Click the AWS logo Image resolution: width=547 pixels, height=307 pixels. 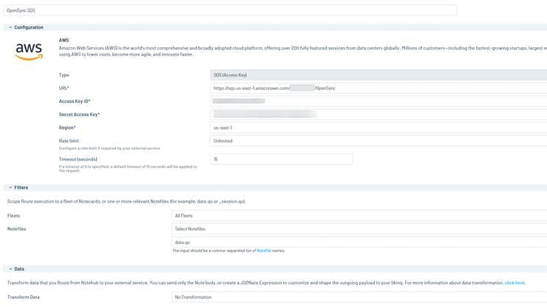tap(29, 51)
